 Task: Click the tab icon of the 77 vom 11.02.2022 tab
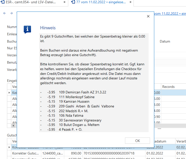73,2
